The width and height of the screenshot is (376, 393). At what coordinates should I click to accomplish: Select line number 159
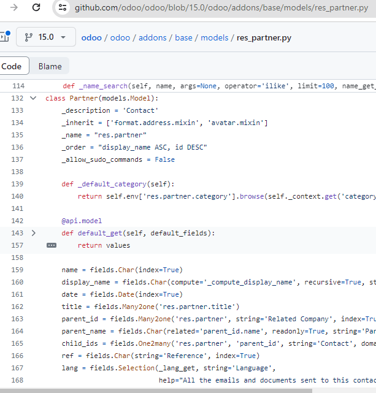pos(17,270)
